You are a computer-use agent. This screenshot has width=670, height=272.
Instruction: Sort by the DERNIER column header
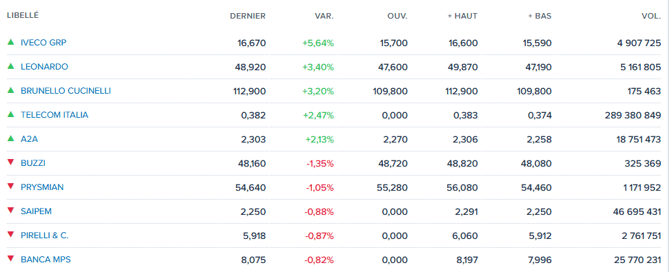pyautogui.click(x=248, y=17)
